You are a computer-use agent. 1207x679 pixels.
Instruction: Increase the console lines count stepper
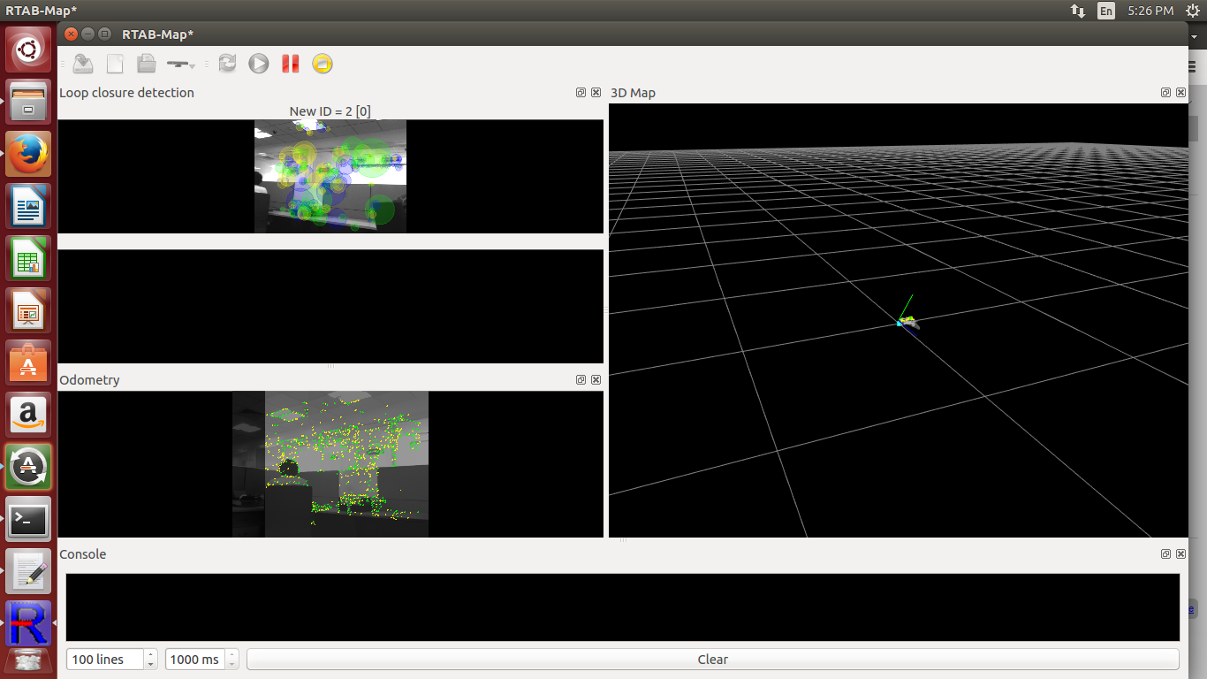pyautogui.click(x=151, y=655)
